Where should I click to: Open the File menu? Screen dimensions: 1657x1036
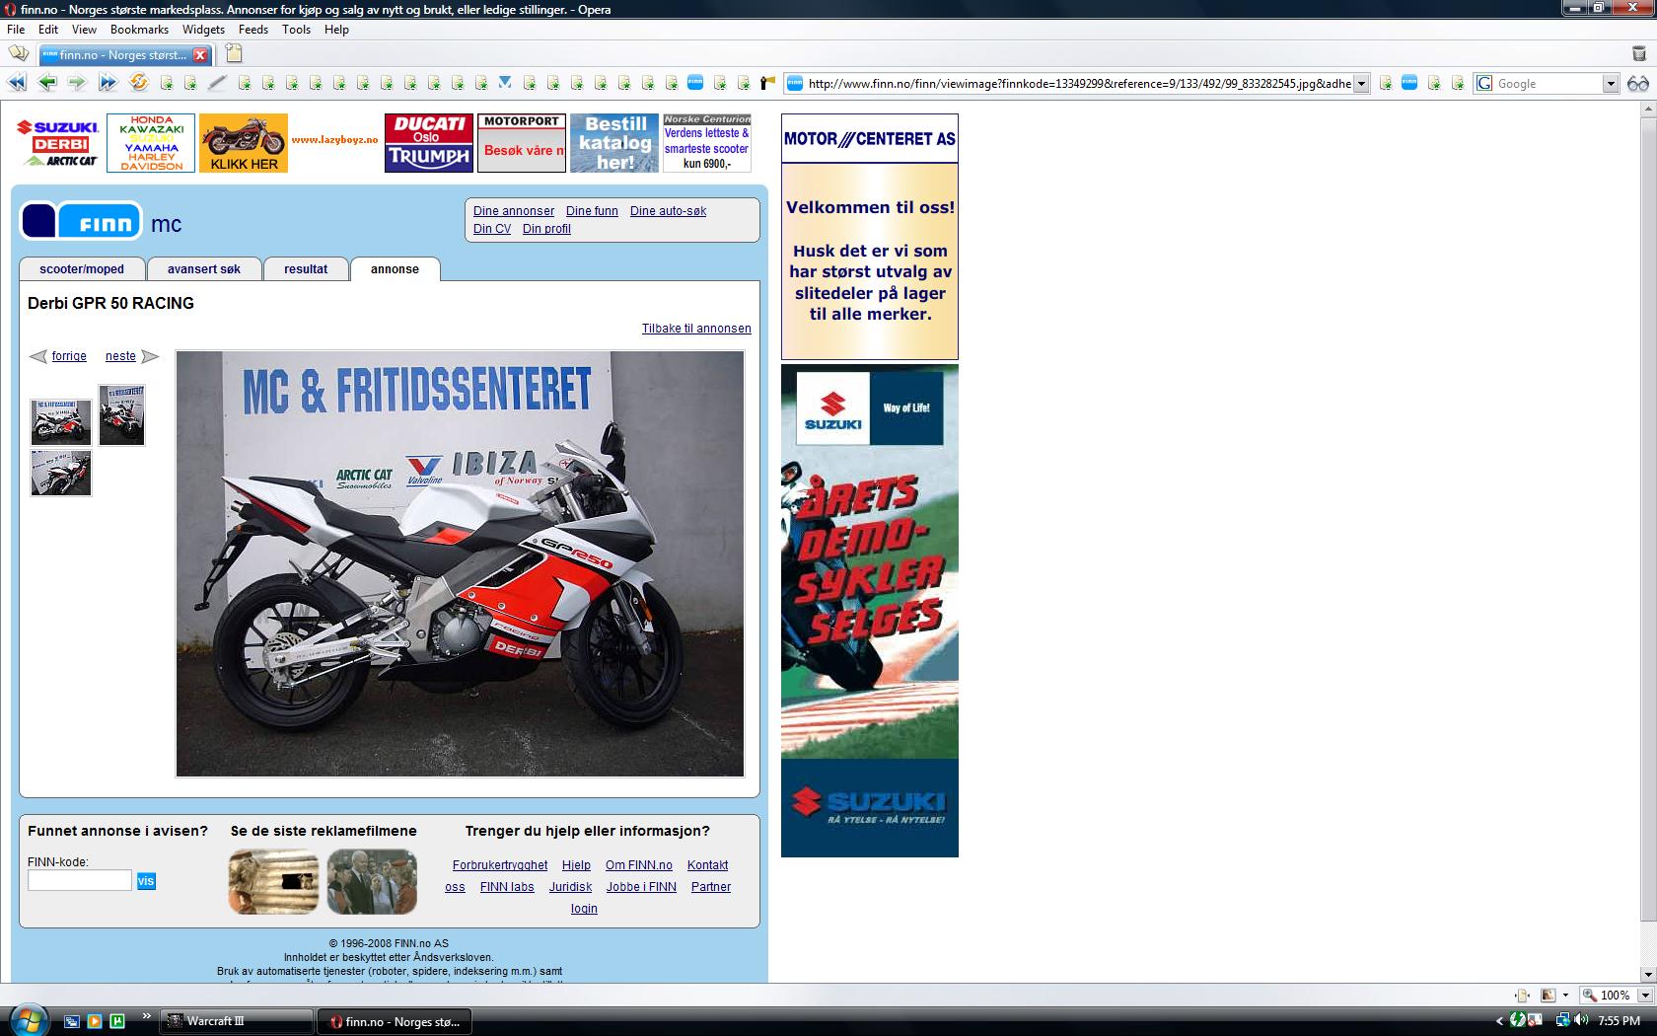point(16,30)
